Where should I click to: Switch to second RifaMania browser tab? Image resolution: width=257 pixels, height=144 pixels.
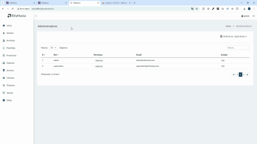pos(53,3)
